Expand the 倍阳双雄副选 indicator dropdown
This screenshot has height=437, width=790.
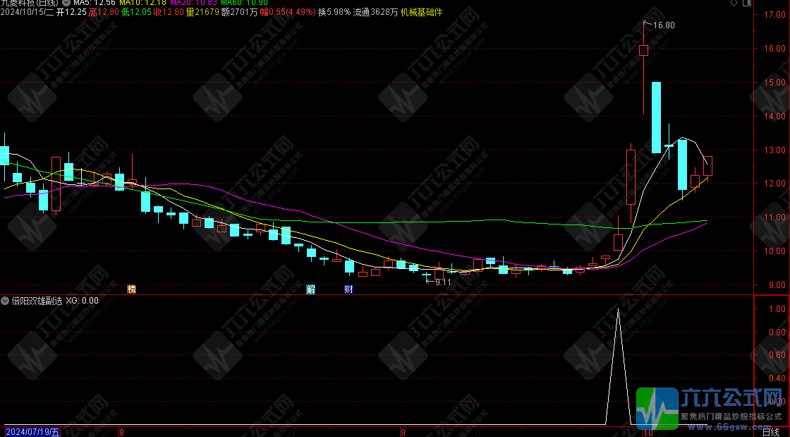point(6,301)
